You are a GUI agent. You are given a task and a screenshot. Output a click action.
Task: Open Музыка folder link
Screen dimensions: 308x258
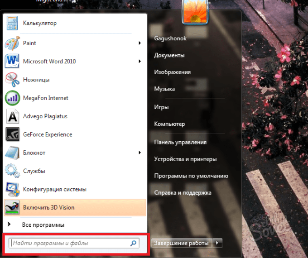(x=164, y=89)
